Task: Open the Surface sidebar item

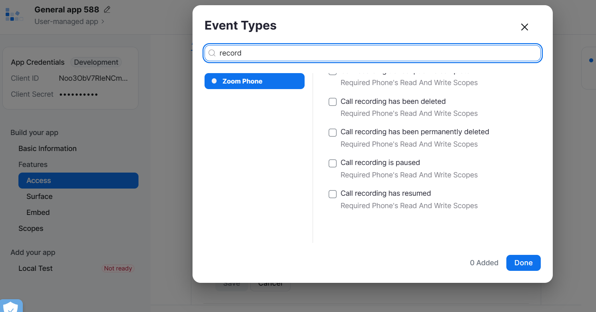Action: point(40,197)
